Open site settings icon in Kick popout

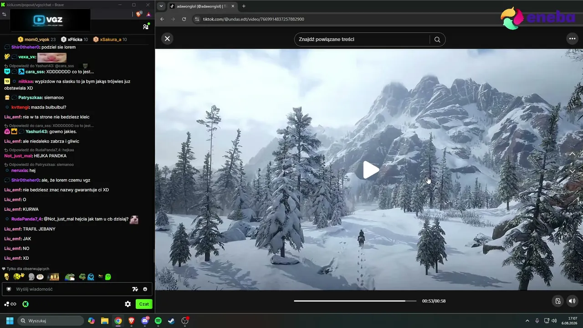(x=4, y=14)
